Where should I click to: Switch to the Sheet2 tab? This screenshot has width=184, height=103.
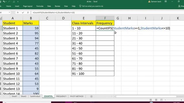point(24,96)
